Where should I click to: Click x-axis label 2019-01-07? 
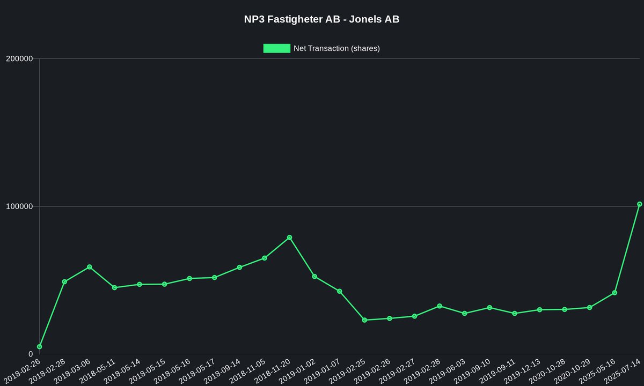(323, 372)
